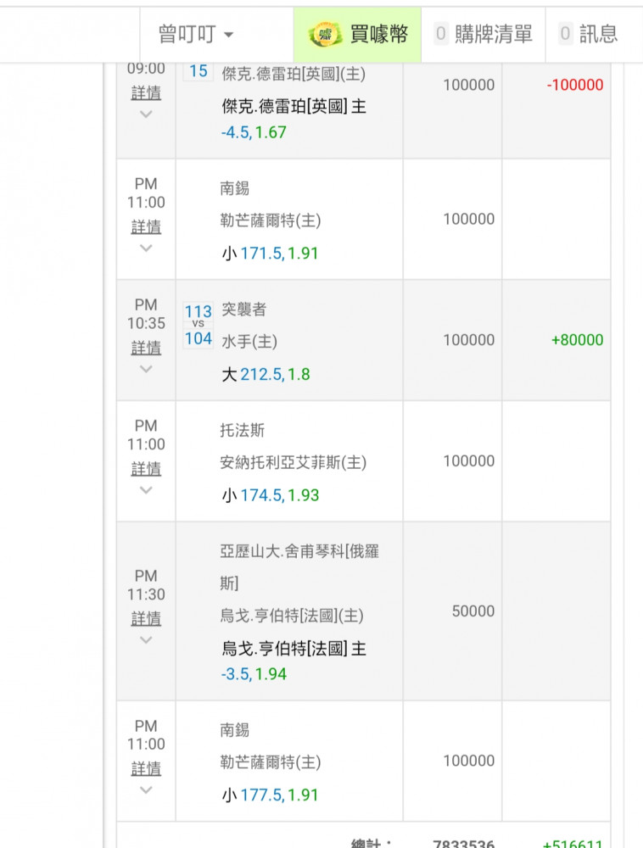Expand chevron for last 南錫 row
Image resolution: width=643 pixels, height=848 pixels.
coord(146,790)
